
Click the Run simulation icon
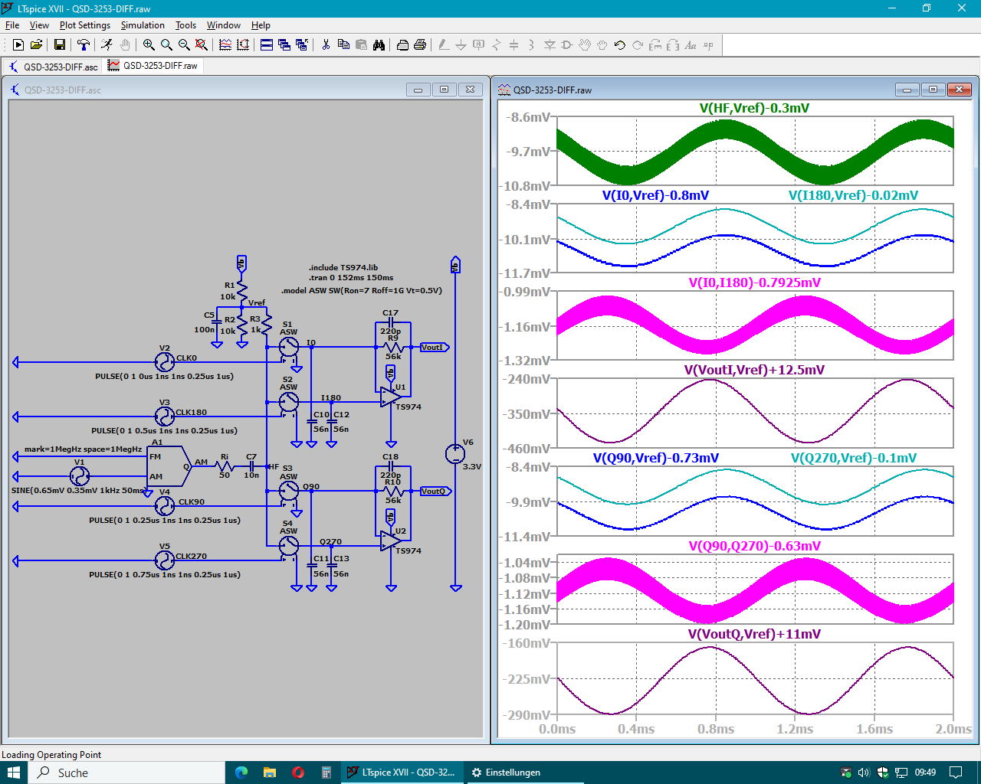coord(107,45)
